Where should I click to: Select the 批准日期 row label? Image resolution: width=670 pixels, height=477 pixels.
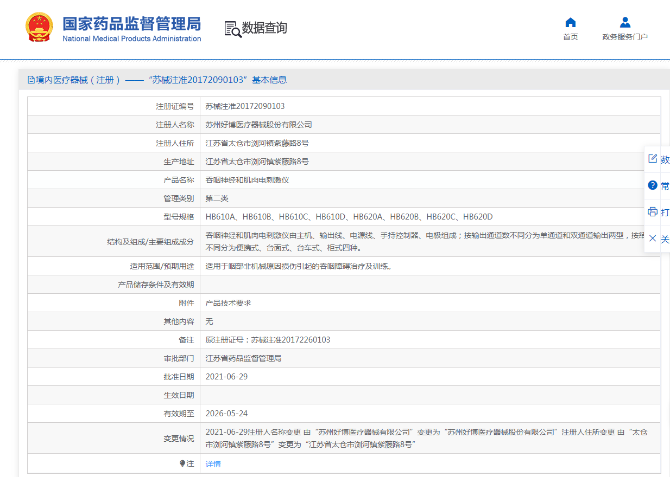pos(179,377)
